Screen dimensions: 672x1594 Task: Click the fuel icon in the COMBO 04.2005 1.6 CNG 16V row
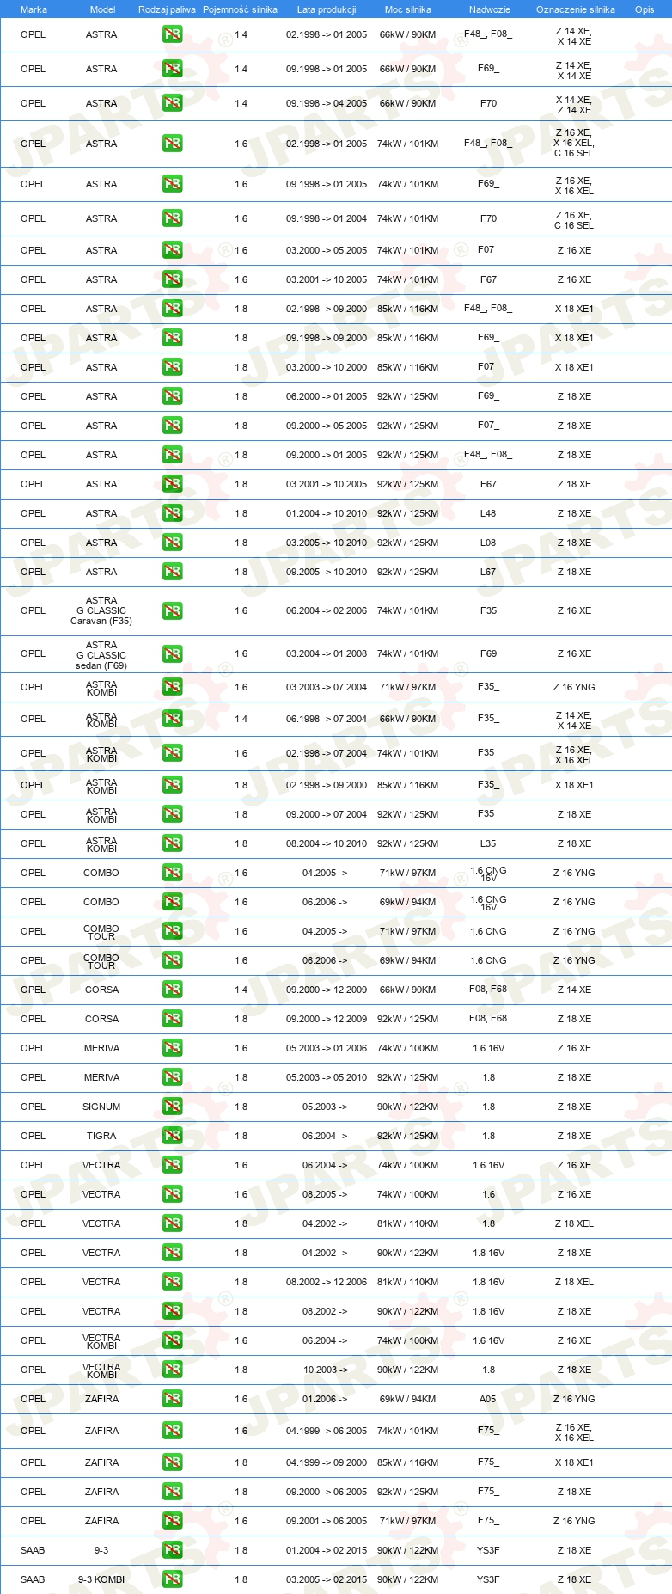(172, 872)
